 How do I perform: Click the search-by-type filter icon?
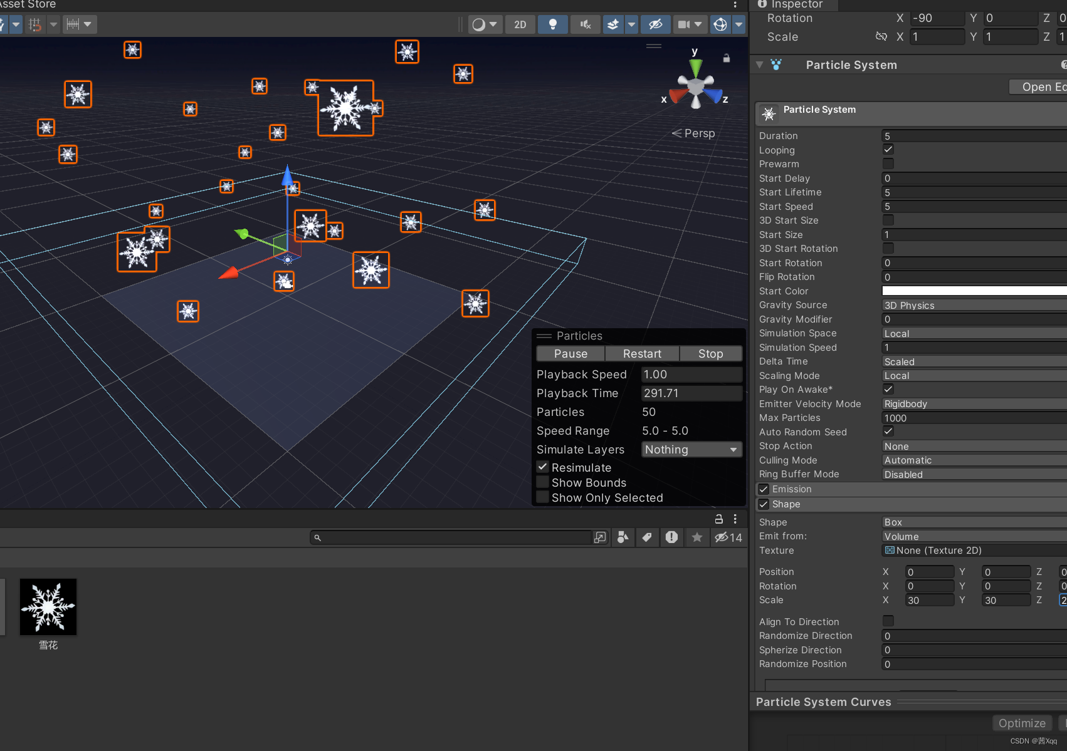click(623, 537)
